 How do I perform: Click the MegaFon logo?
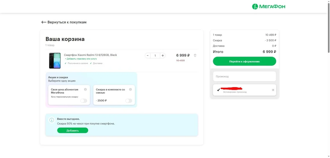[269, 7]
